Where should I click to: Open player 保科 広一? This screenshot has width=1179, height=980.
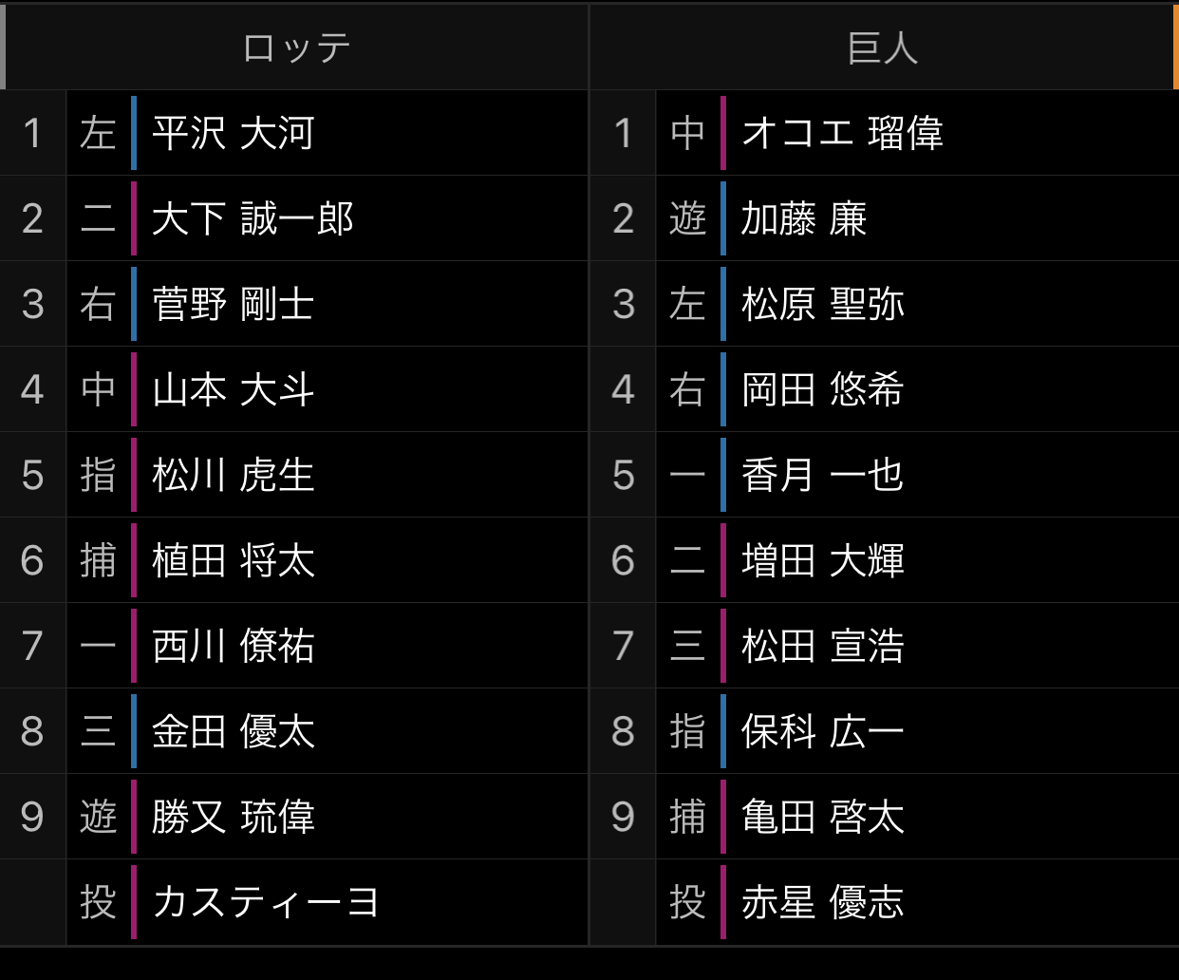point(822,731)
